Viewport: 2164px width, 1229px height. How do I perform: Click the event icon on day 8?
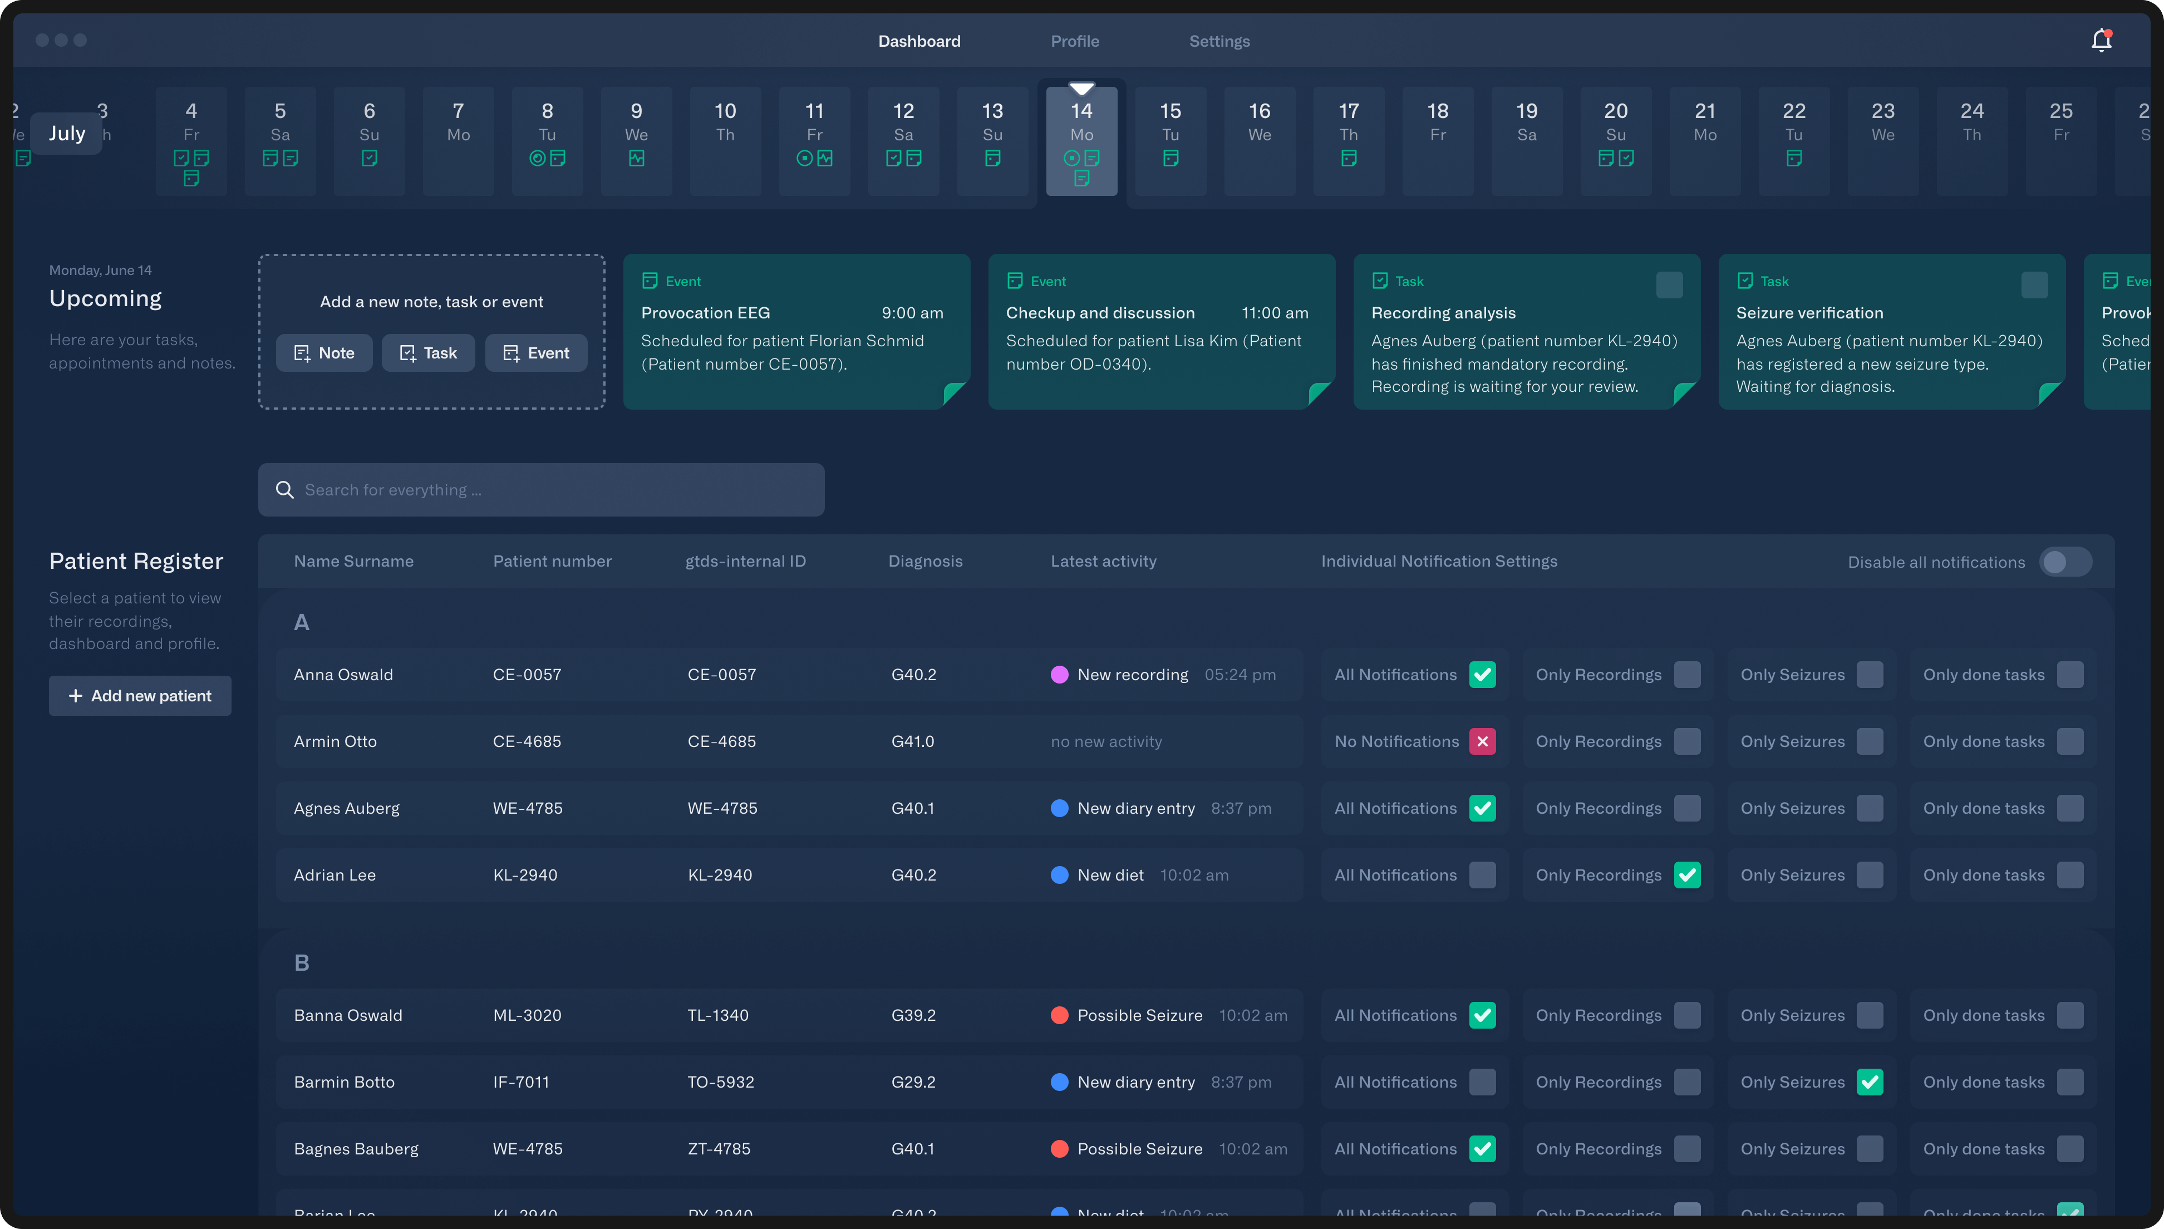tap(557, 158)
